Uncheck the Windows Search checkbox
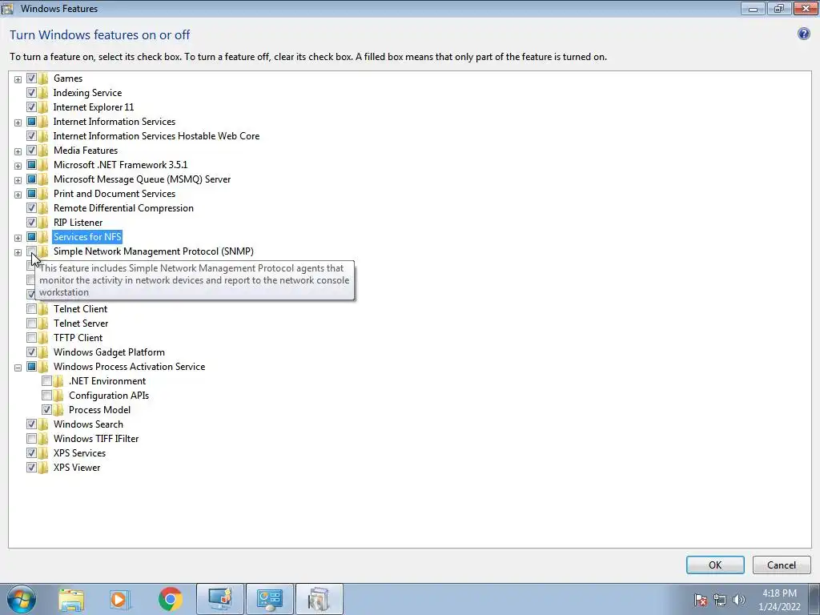Screen dimensions: 820x615 31,424
